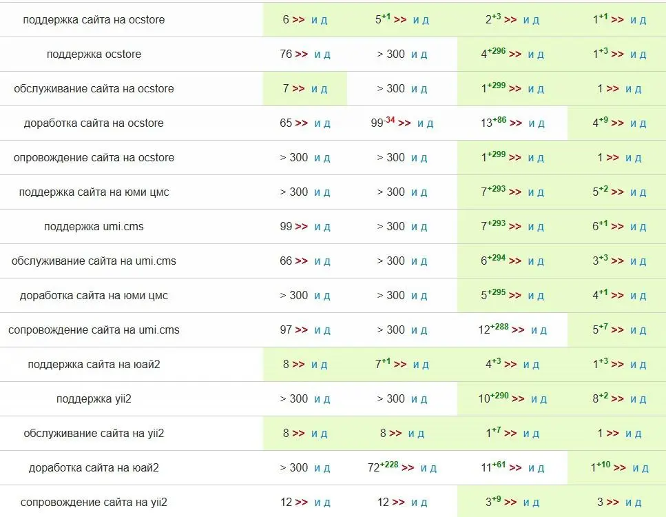Select keyword 'опровождение сайта на ocstore'
666x517 pixels.
pyautogui.click(x=94, y=157)
